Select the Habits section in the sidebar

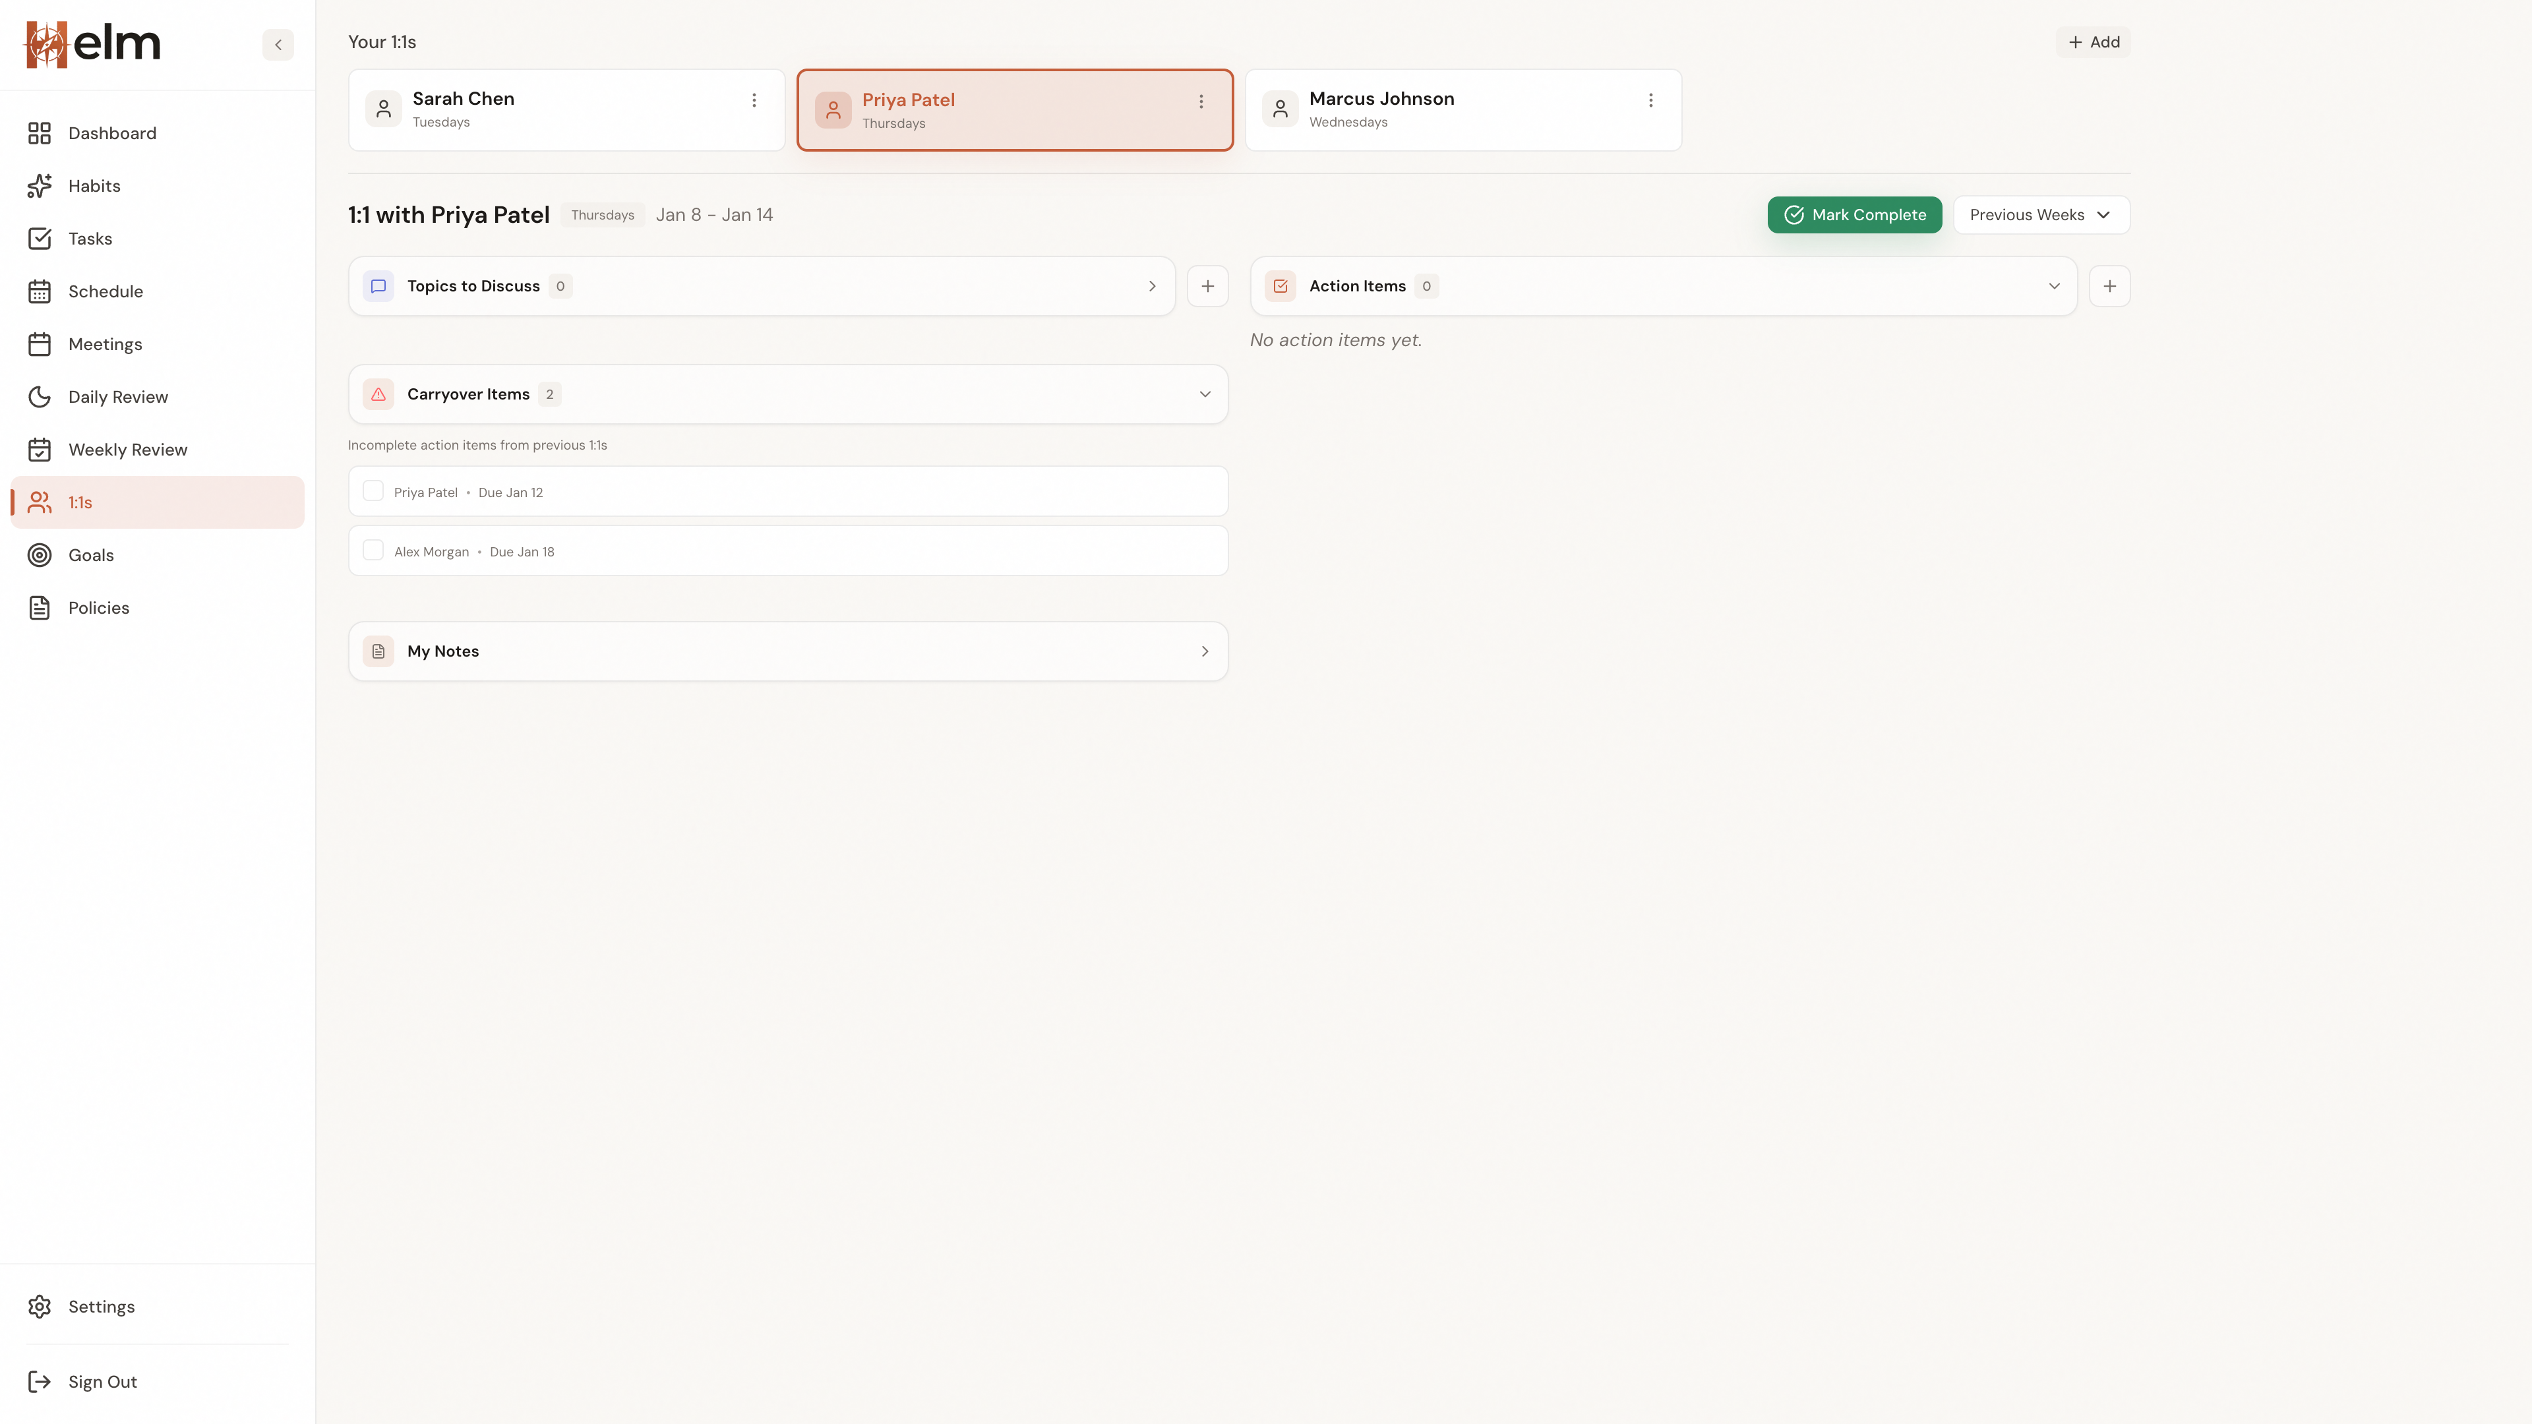[94, 186]
